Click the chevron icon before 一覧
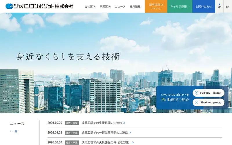Image resolution: width=232 pixels, height=145 pixels. [x=10, y=131]
